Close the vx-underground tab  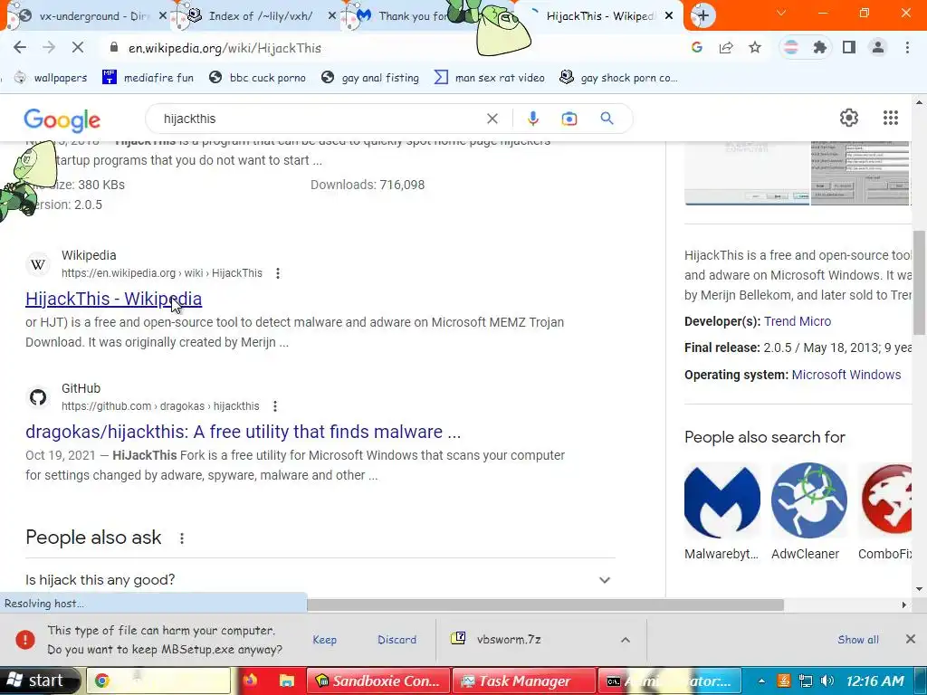click(x=163, y=16)
